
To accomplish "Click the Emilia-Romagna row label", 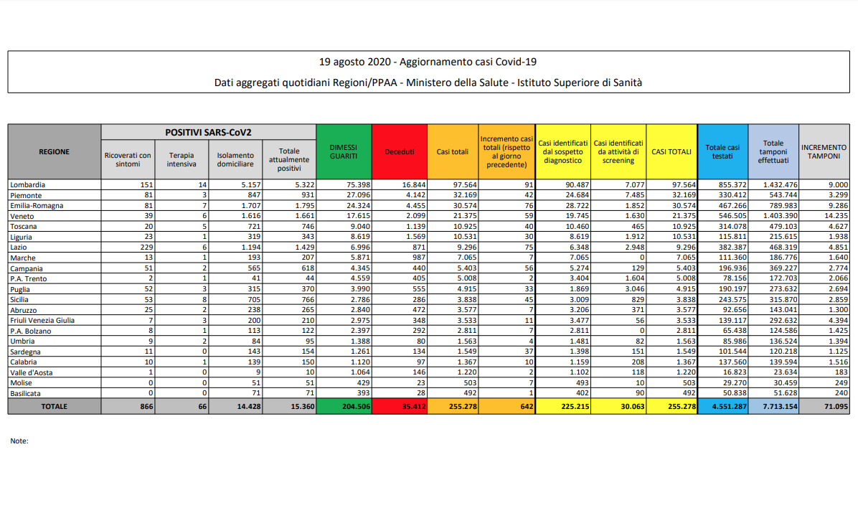I will [37, 206].
